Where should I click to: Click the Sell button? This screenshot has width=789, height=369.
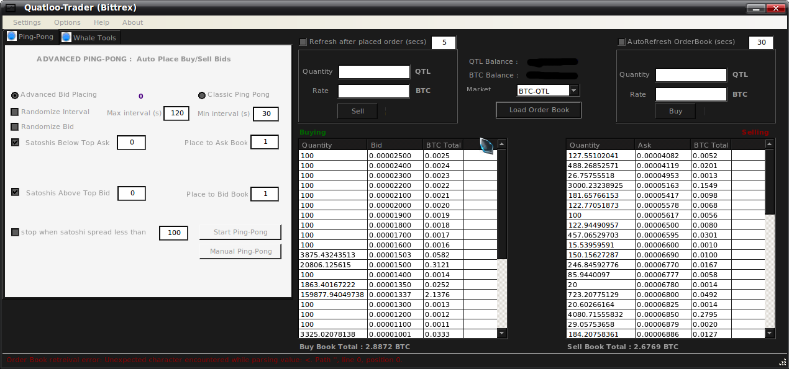pos(358,111)
